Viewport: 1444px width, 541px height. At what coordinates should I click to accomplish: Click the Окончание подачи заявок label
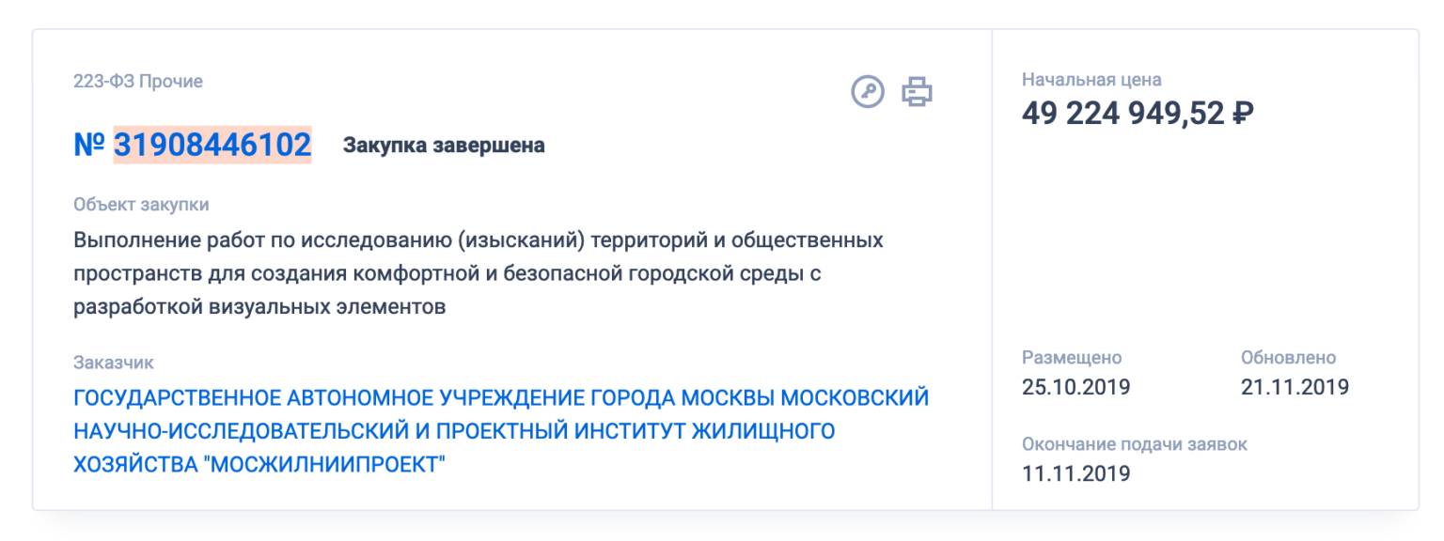1135,444
